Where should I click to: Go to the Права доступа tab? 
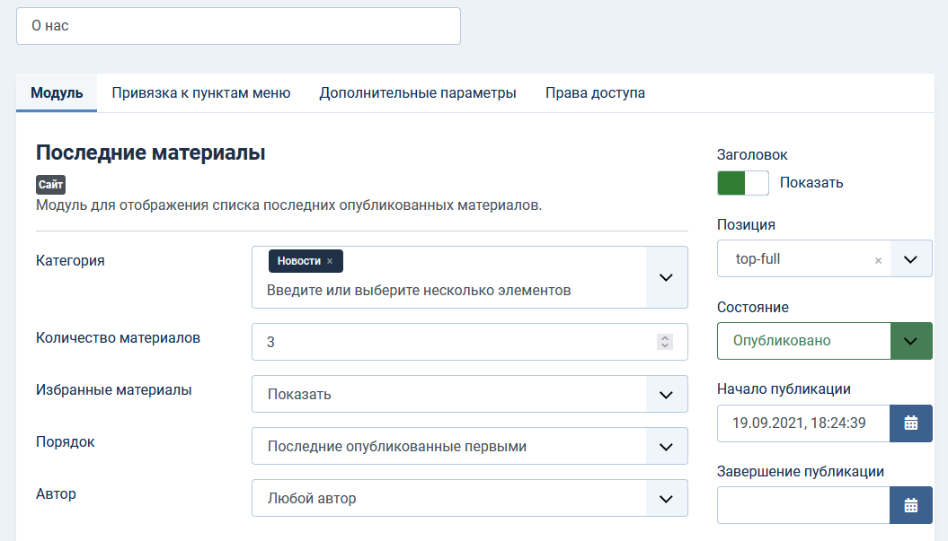click(595, 93)
